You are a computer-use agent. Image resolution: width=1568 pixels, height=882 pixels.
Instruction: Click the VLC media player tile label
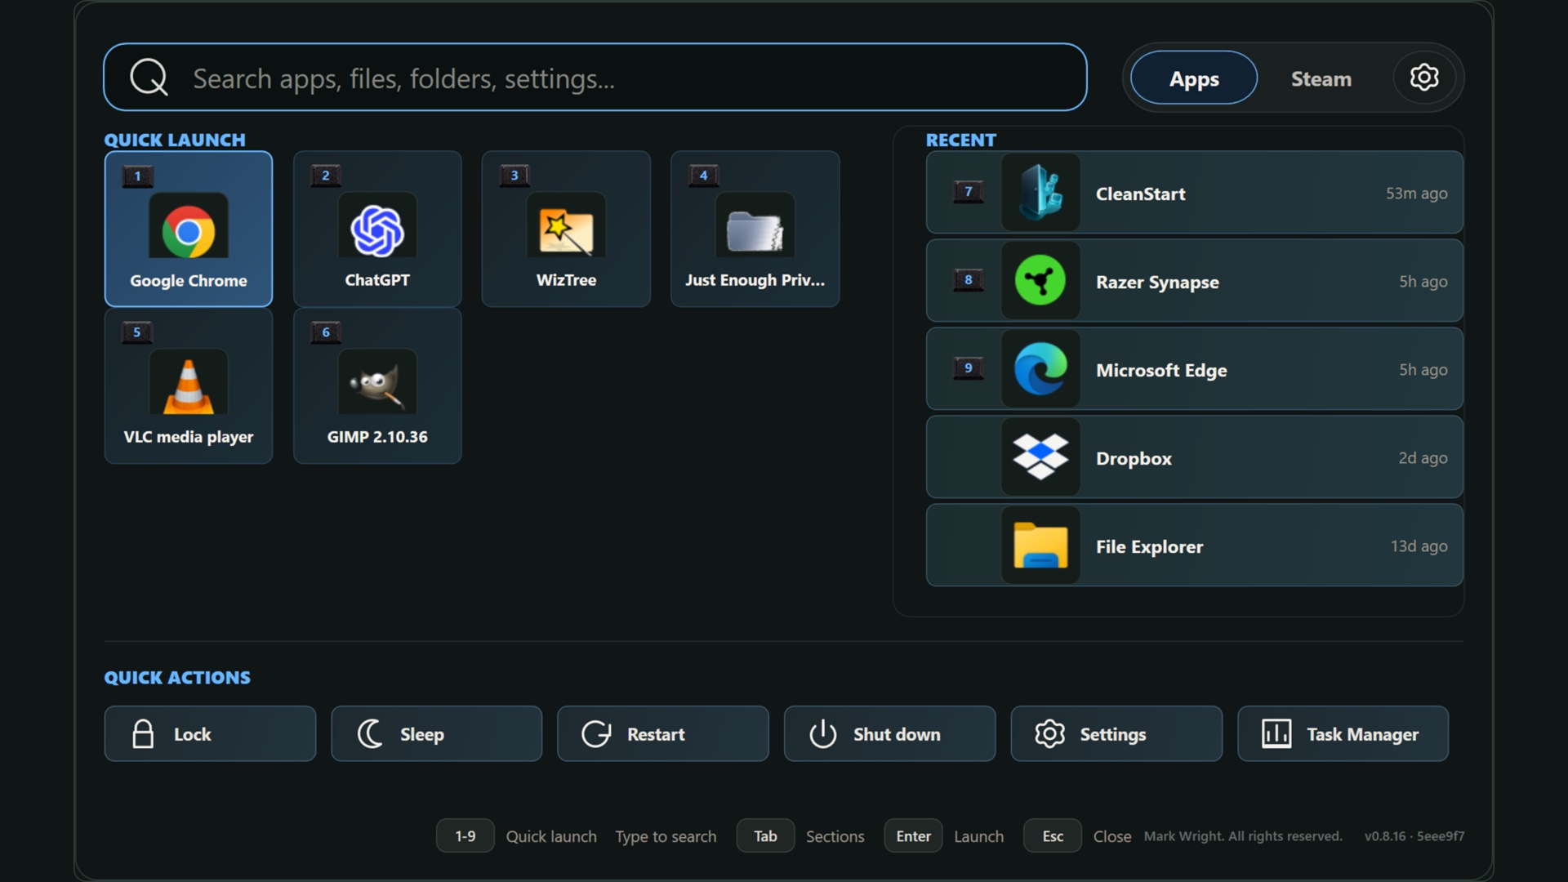pos(189,437)
